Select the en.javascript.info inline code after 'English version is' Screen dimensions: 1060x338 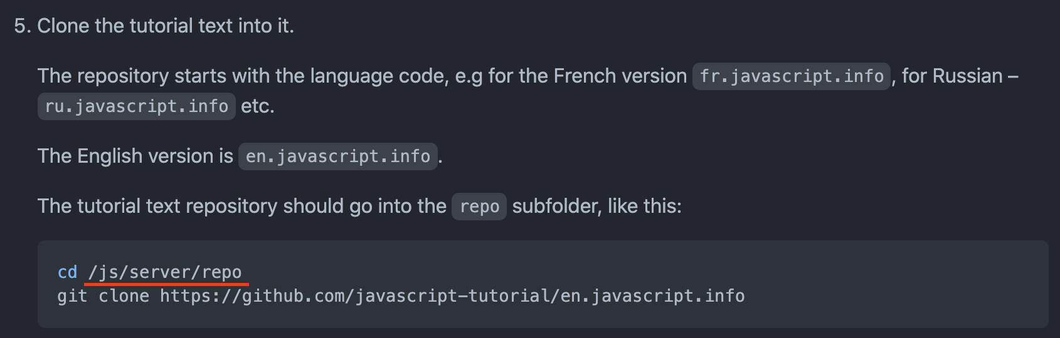(338, 156)
